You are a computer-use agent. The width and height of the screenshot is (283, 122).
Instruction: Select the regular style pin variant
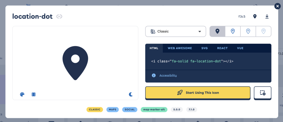point(233,31)
